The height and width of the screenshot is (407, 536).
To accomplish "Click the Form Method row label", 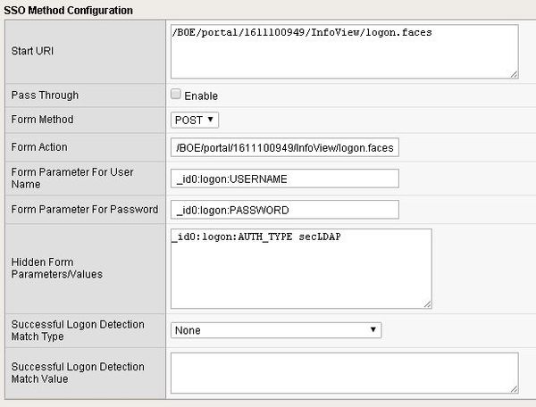I will [x=41, y=120].
